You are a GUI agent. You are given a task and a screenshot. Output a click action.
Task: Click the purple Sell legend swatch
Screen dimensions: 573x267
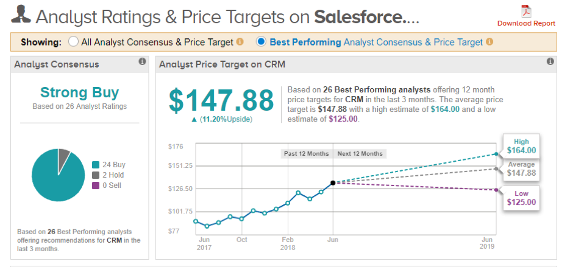(x=96, y=186)
